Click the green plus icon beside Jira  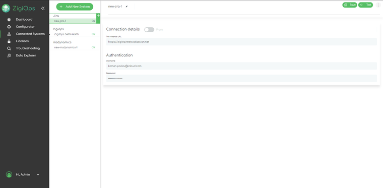pyautogui.click(x=98, y=16)
